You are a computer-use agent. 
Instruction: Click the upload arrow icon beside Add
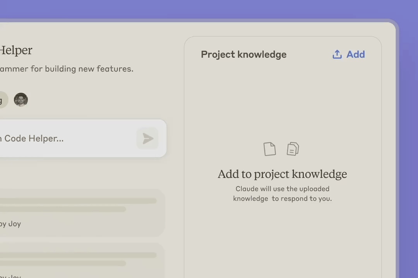click(x=337, y=54)
